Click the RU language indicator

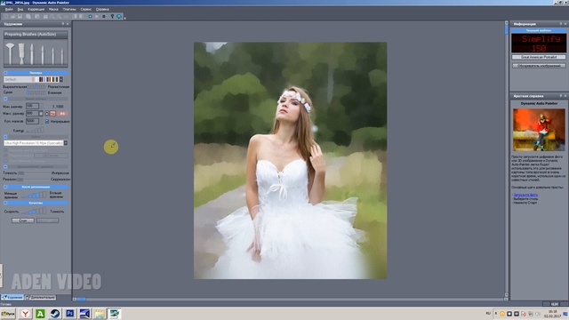pos(488,313)
